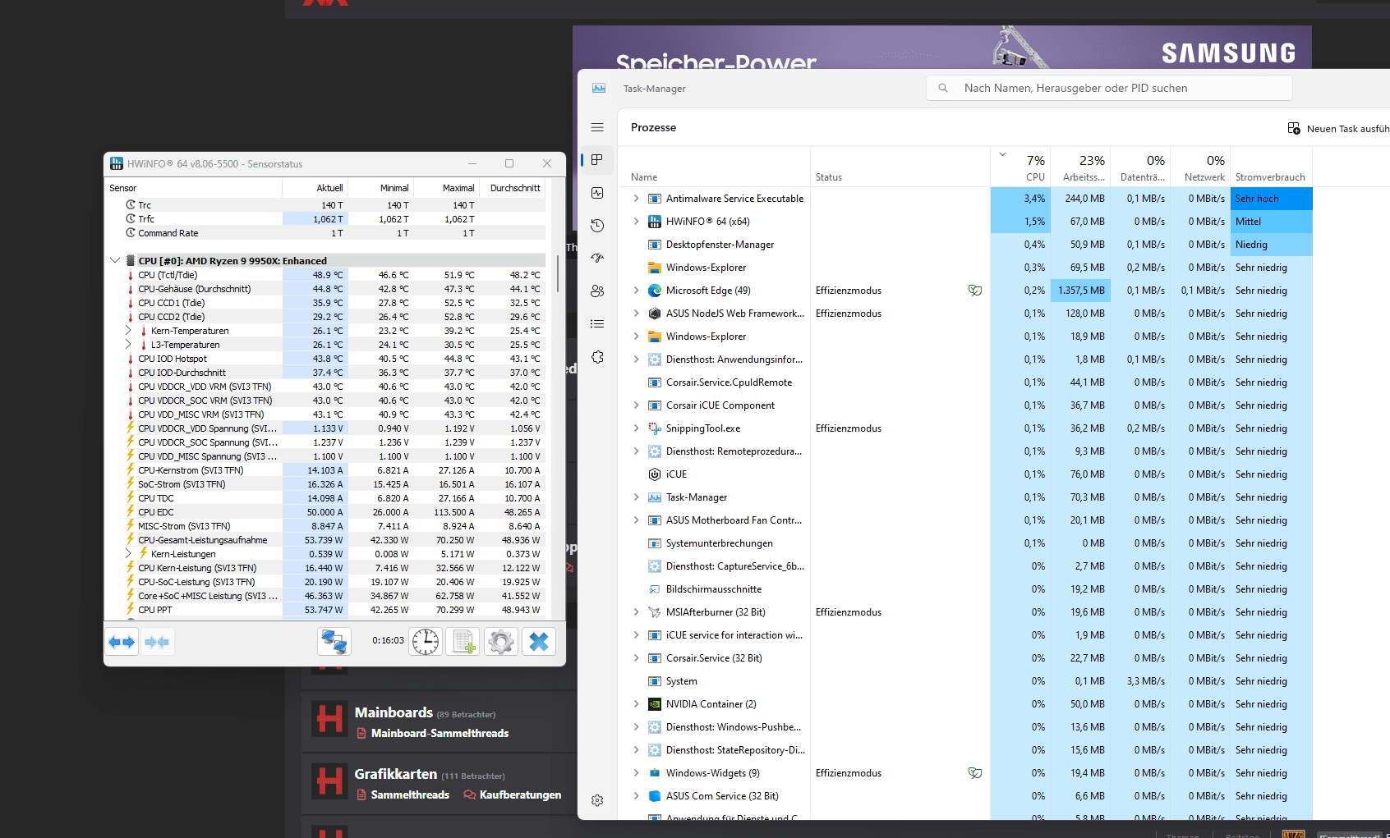Click the NVIDIA Container process icon
Viewport: 1390px width, 838px height.
[655, 704]
